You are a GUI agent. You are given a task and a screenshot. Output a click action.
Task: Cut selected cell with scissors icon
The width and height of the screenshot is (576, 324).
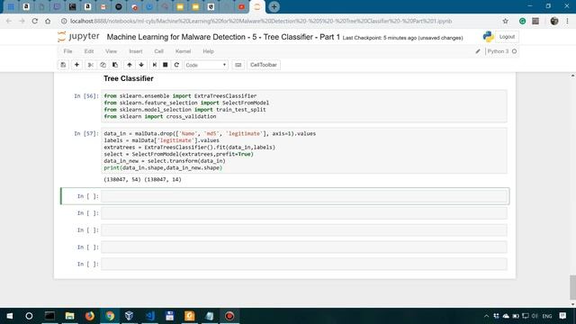pos(90,65)
